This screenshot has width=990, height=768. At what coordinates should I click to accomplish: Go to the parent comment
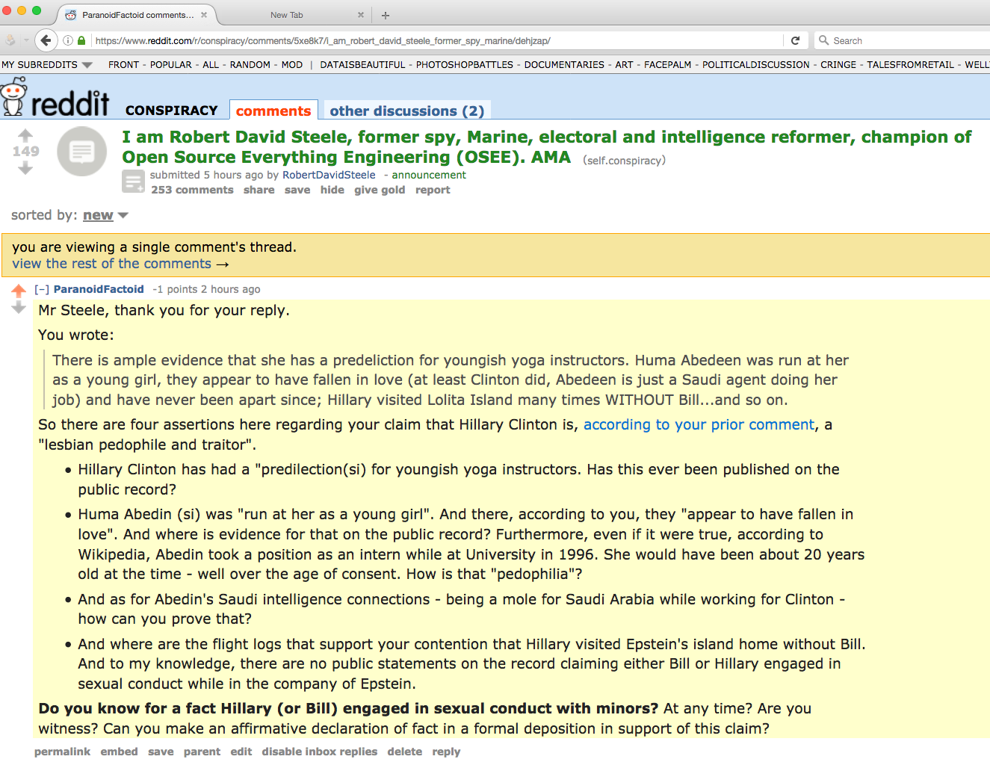point(202,752)
